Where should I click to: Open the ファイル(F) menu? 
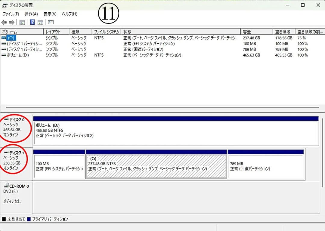tap(11, 14)
